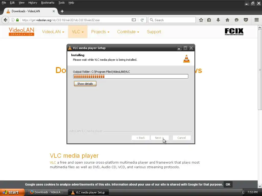Viewport: 262px width, 196px height.
Task: Open the VideoLAN dropdown menu
Action: (x=53, y=32)
